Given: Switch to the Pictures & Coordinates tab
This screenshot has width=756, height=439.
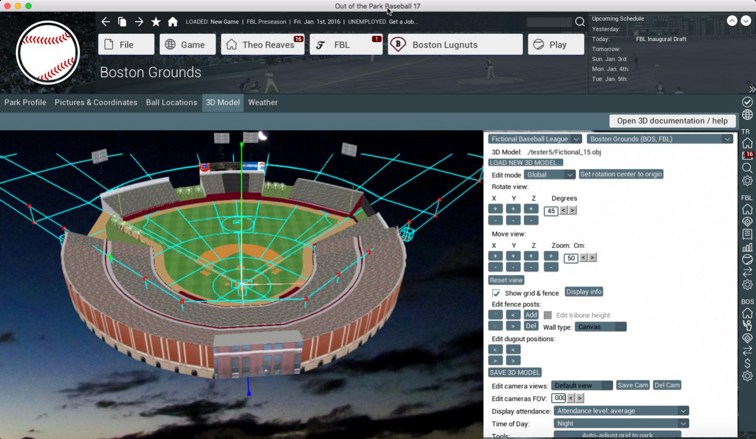Looking at the screenshot, I should 96,103.
